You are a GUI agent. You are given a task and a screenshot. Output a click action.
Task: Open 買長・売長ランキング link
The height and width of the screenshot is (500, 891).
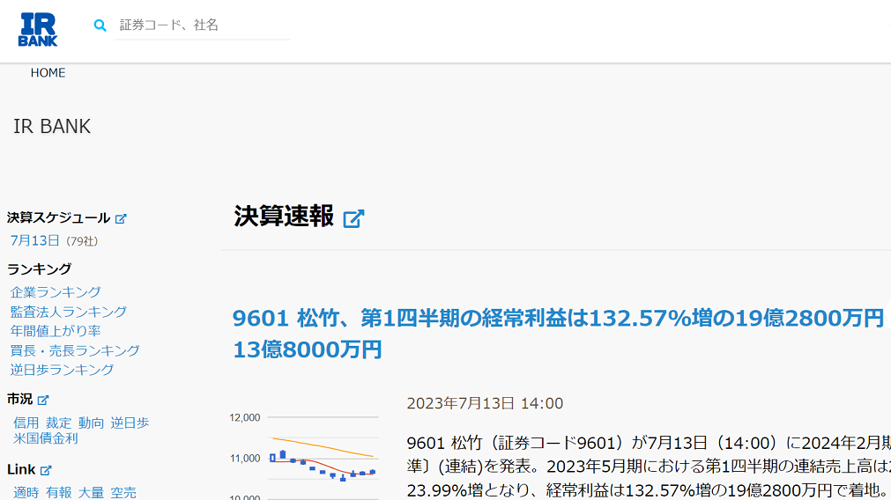click(x=75, y=350)
